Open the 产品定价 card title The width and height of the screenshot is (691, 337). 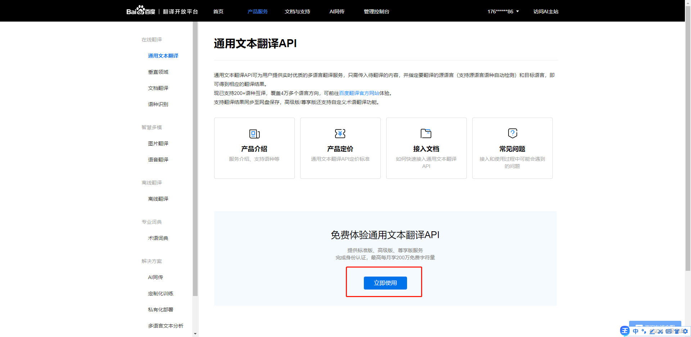[x=340, y=149]
